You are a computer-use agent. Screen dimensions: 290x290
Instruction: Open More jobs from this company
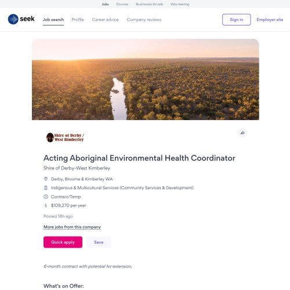point(72,227)
